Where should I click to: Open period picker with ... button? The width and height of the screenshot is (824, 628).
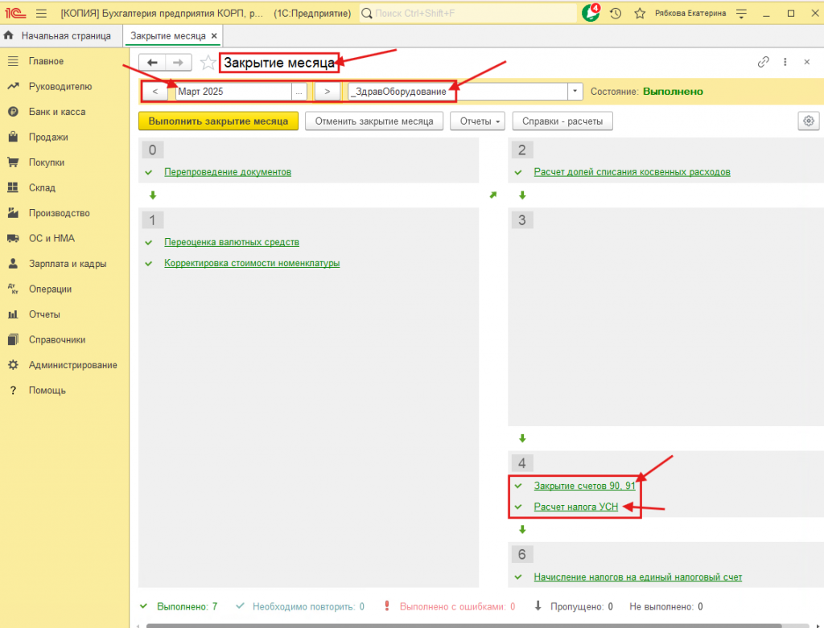[299, 92]
